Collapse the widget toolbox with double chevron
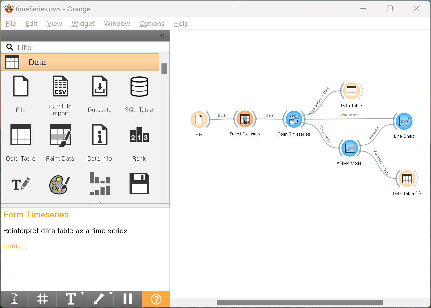431x308 pixels. tap(162, 35)
